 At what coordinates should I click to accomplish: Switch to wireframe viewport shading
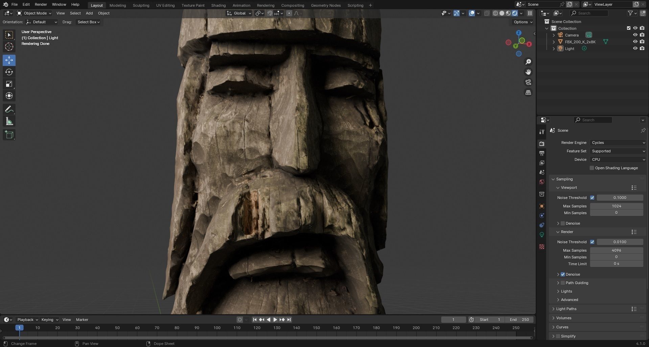495,13
